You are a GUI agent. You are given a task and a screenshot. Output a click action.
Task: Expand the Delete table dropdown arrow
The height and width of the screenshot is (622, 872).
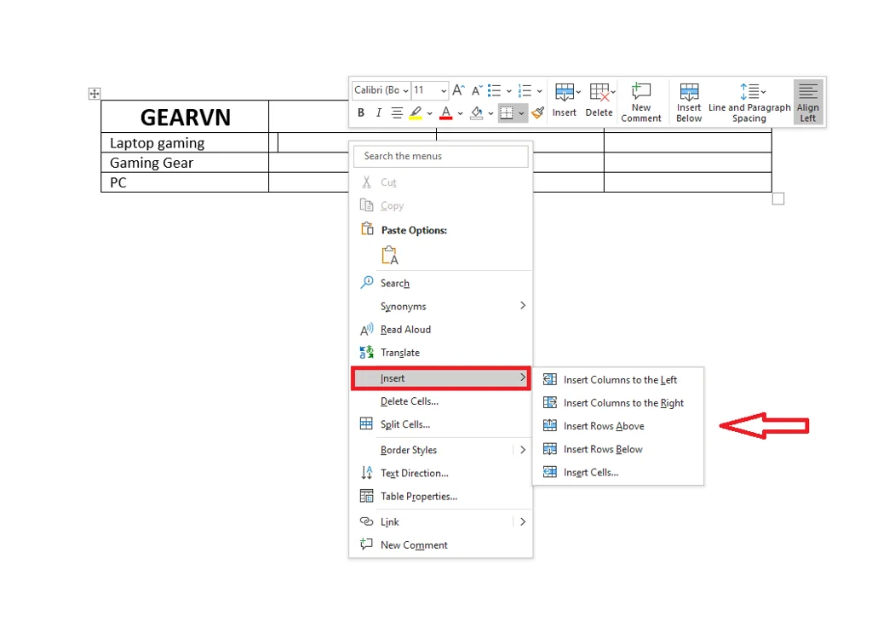tap(613, 92)
